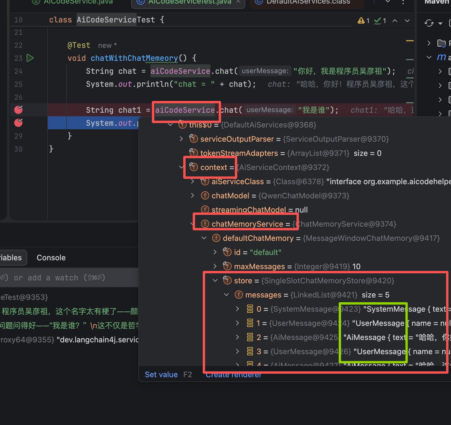Click the field icon beside chatModel

(x=205, y=195)
